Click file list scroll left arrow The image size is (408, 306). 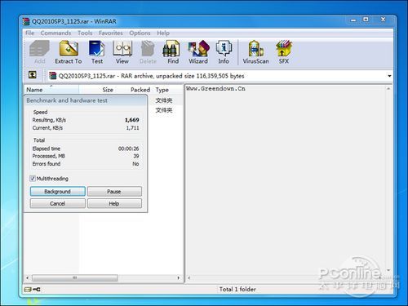pyautogui.click(x=27, y=277)
